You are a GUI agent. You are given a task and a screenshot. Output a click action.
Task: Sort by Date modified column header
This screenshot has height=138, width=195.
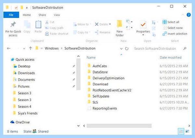click(171, 57)
